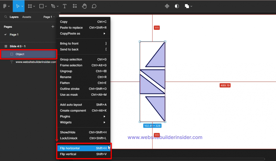Viewport: 276px width, 161px height.
Task: Open the Page 1 selector dropdown
Action: coord(49,17)
